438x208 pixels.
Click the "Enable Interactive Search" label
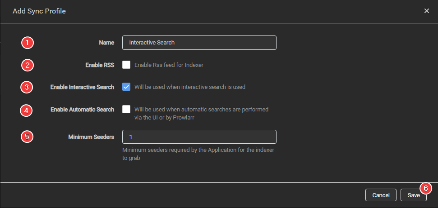82,87
